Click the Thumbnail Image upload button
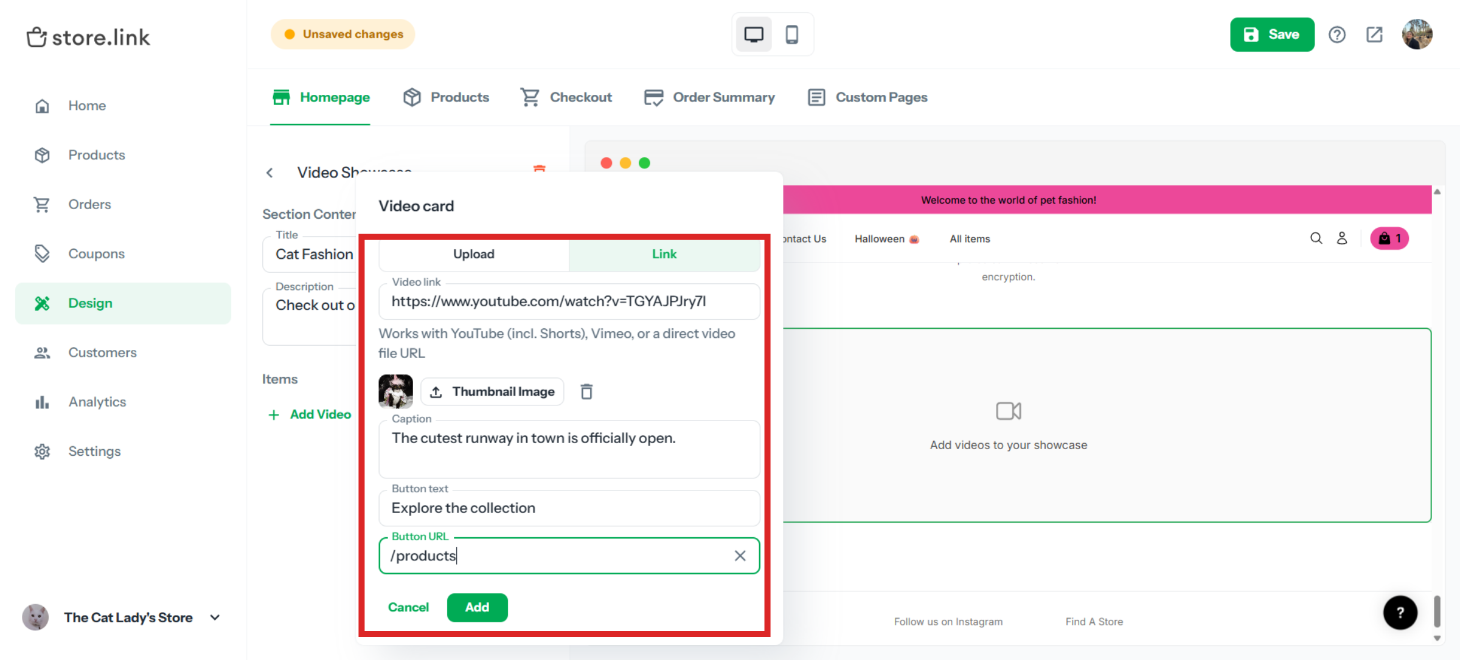Image resolution: width=1460 pixels, height=660 pixels. tap(492, 392)
